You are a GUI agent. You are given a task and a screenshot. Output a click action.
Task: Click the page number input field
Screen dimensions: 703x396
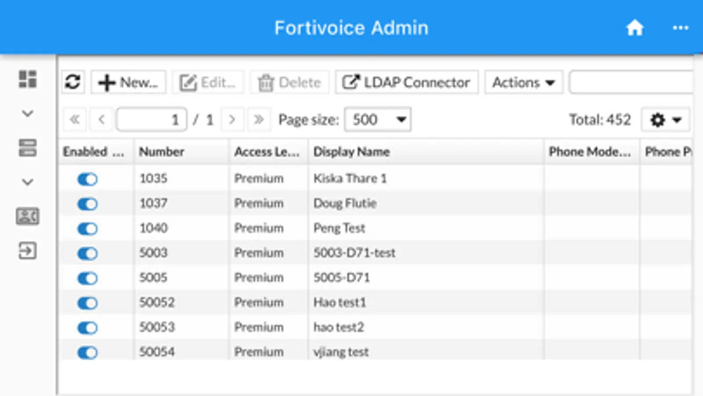pos(152,120)
